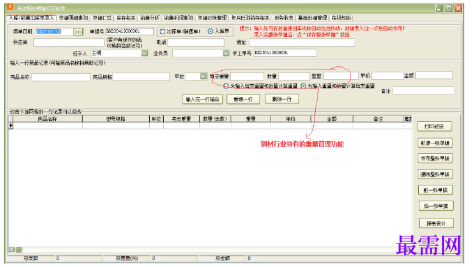Select the 出库单 (销售单) radio button
Screen dimensions: 474x267
pyautogui.click(x=162, y=31)
